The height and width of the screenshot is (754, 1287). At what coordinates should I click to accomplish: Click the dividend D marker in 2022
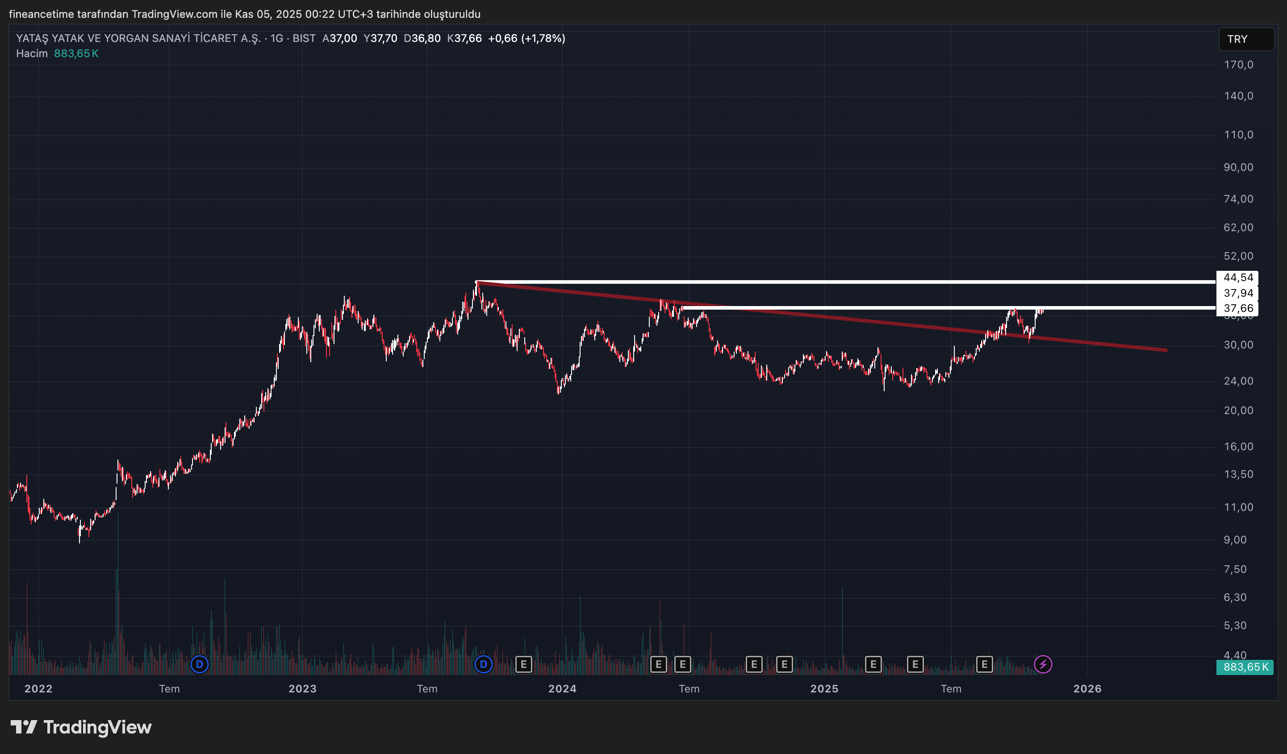tap(199, 664)
